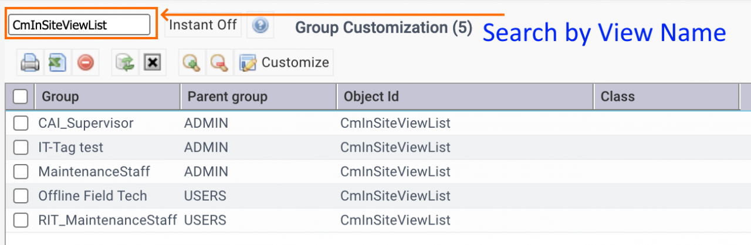The width and height of the screenshot is (751, 245).
Task: Tick the IT-Tag test checkbox
Action: click(x=21, y=147)
